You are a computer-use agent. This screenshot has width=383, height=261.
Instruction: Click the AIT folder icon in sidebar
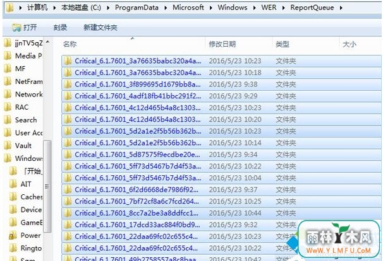[x=13, y=184]
